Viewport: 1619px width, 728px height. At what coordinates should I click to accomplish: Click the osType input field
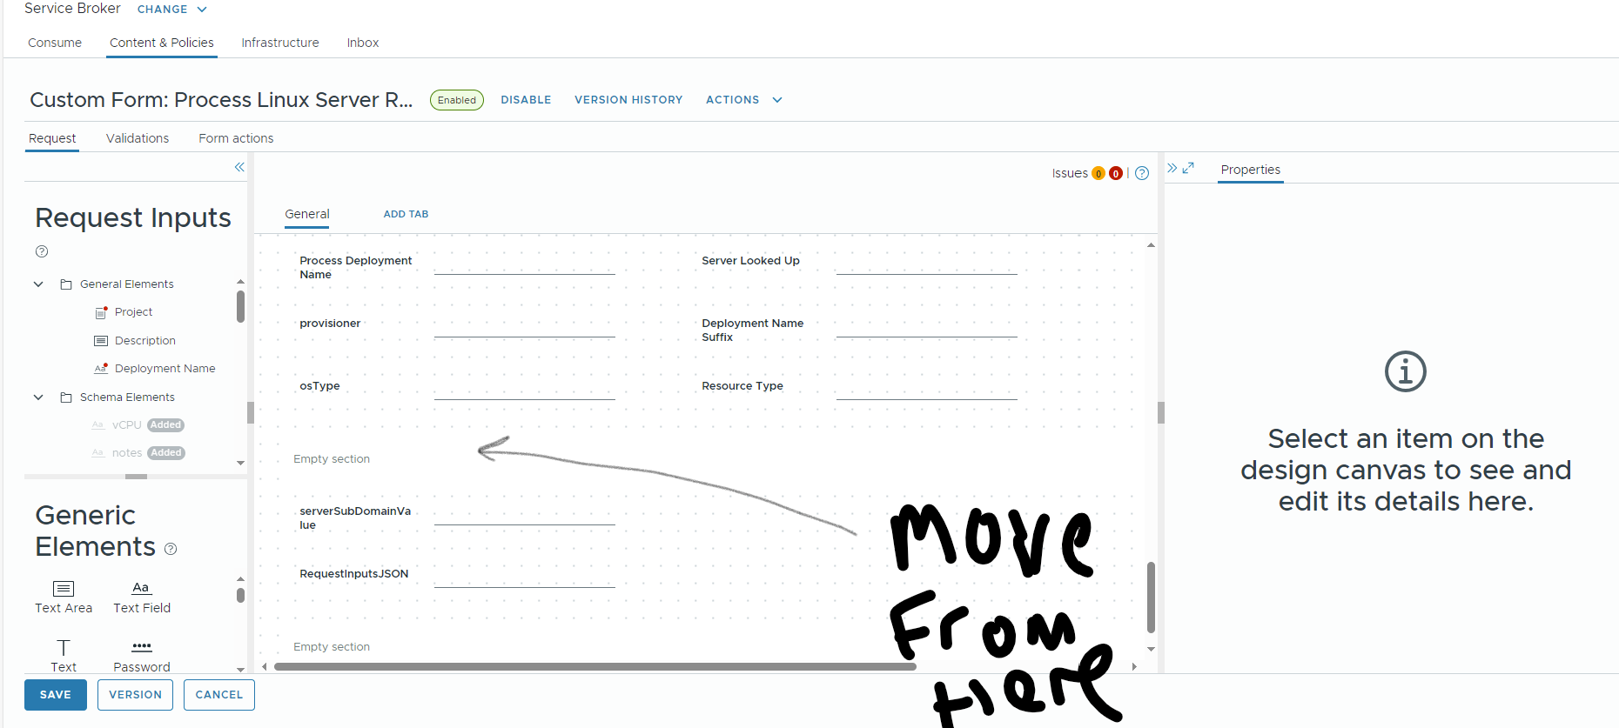(525, 390)
